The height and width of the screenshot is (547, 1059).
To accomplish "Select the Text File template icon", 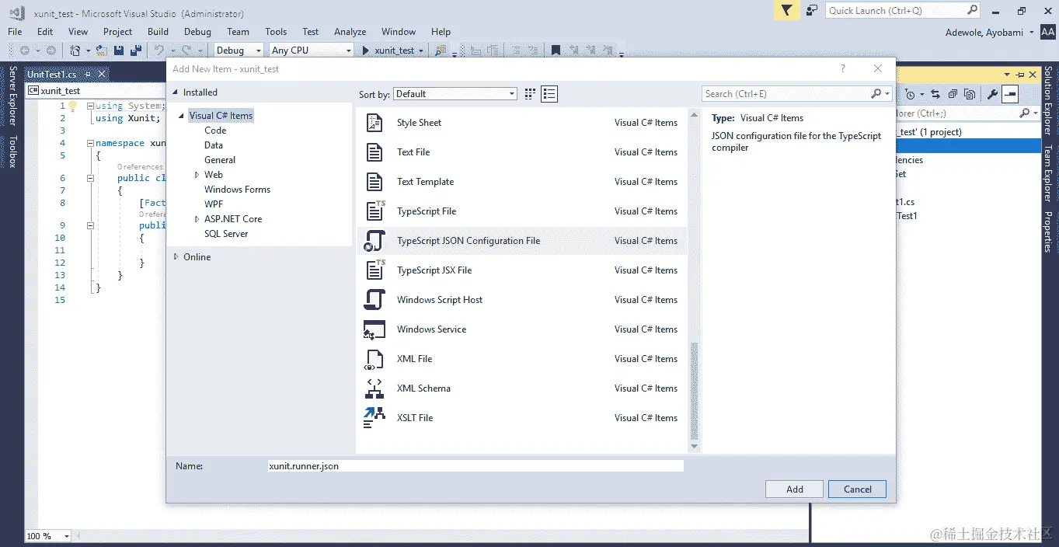I will [x=374, y=152].
